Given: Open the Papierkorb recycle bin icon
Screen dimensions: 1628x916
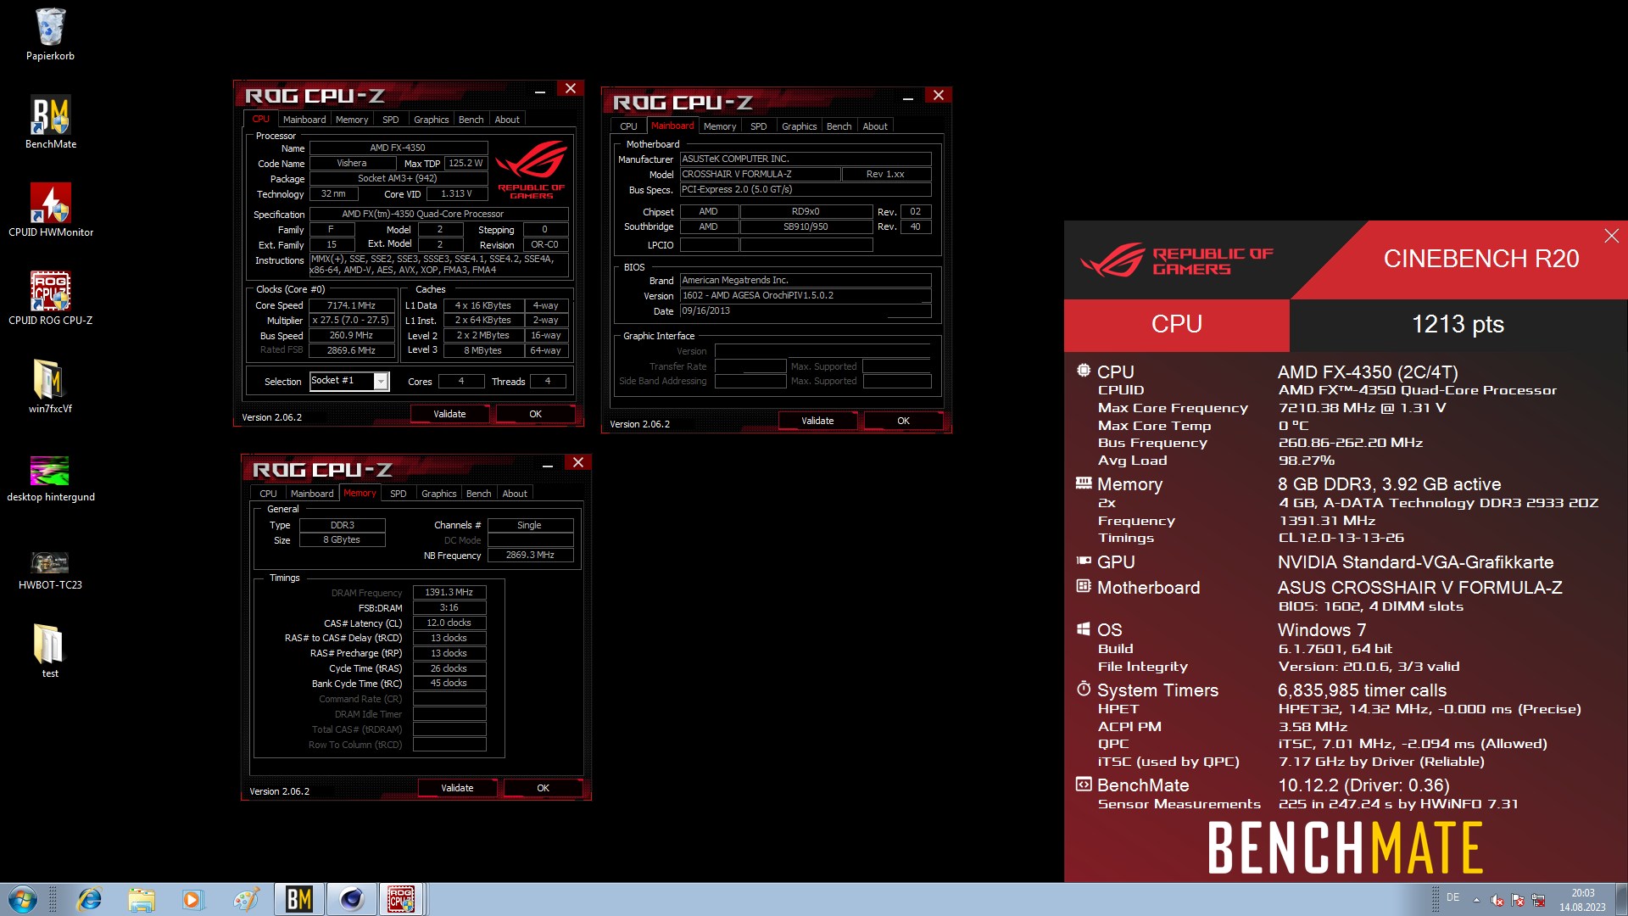Looking at the screenshot, I should (50, 34).
